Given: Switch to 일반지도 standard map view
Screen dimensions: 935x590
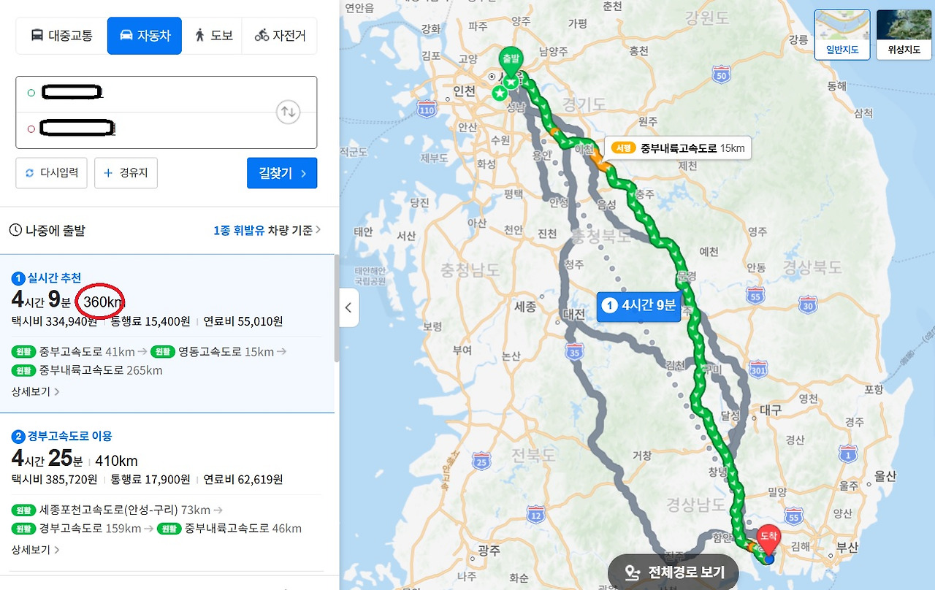Looking at the screenshot, I should [x=842, y=35].
